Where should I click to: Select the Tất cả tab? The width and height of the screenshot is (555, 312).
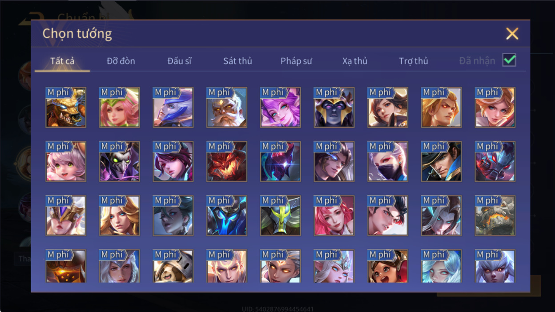pos(62,61)
